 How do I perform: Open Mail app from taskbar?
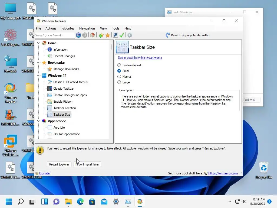[x=104, y=201]
